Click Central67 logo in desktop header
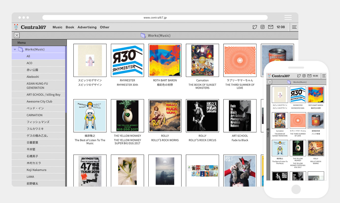340x203 pixels. coord(30,27)
